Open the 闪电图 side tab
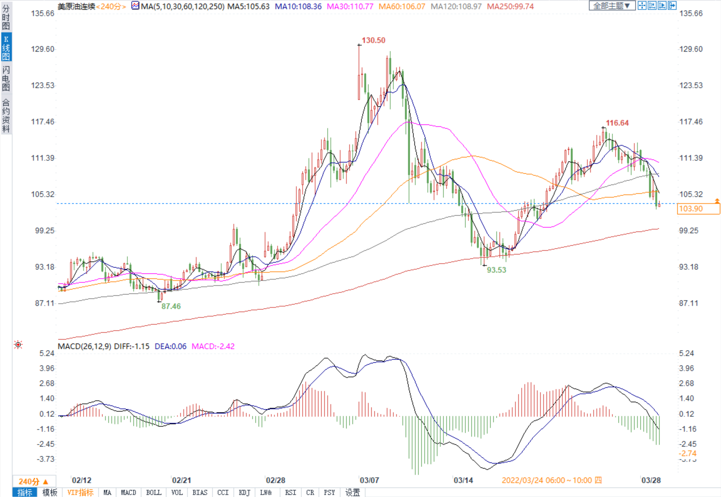Image resolution: width=721 pixels, height=497 pixels. 6,78
